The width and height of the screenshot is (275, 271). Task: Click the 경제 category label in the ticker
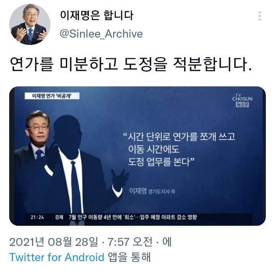coord(59,217)
